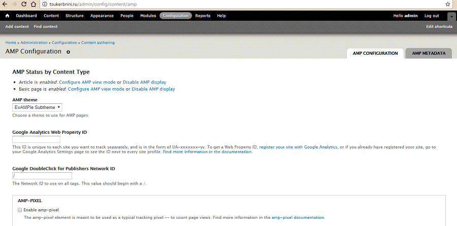Click the add-shortcut plus icon beside AMP Configuration
This screenshot has width=457, height=226.
click(69, 52)
